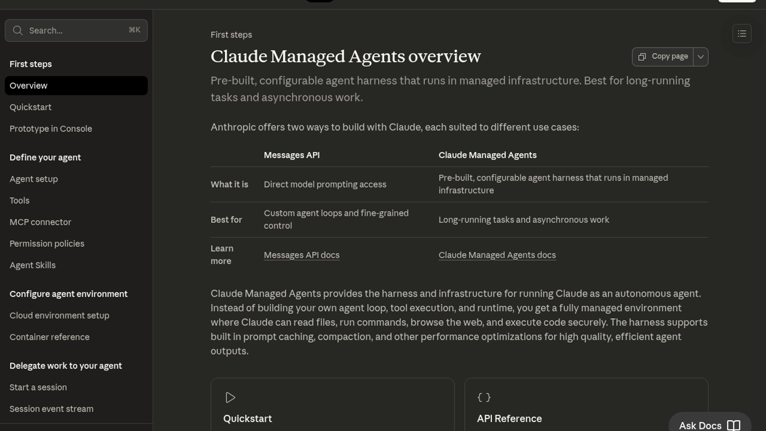This screenshot has height=431, width=766.
Task: Click the copy icon in Copy page
Action: (x=642, y=57)
